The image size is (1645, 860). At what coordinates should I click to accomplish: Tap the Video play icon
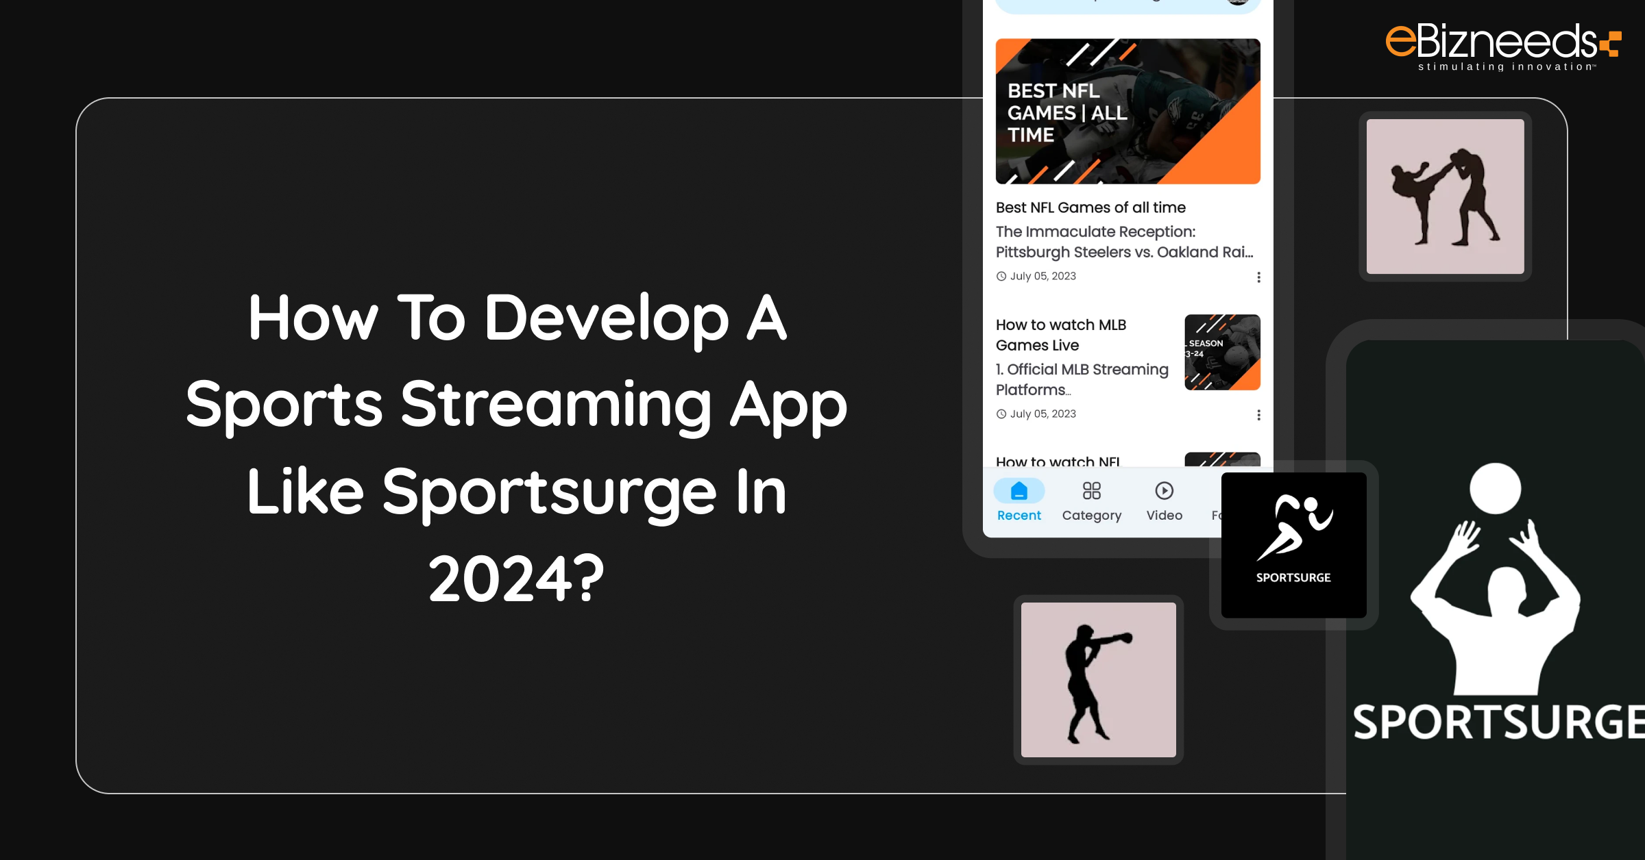click(x=1164, y=490)
